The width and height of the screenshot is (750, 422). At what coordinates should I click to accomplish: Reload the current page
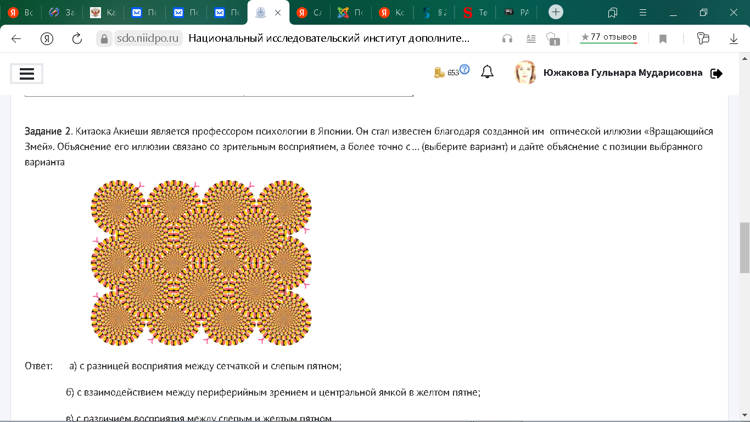(77, 38)
